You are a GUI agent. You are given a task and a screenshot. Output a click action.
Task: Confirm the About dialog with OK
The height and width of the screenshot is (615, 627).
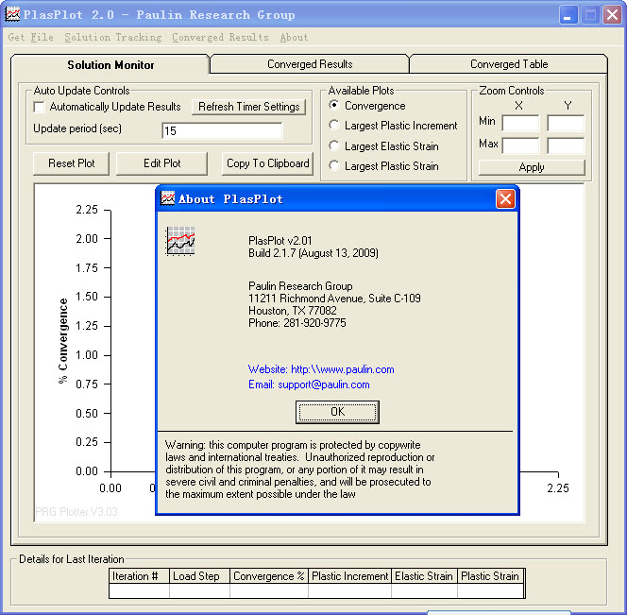(337, 412)
